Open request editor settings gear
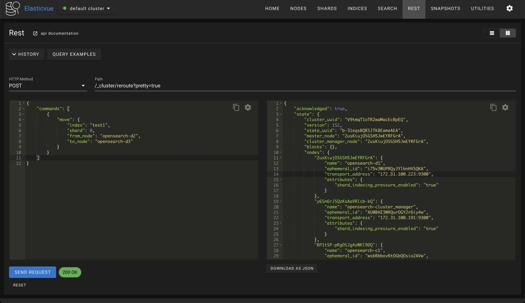 [248, 107]
